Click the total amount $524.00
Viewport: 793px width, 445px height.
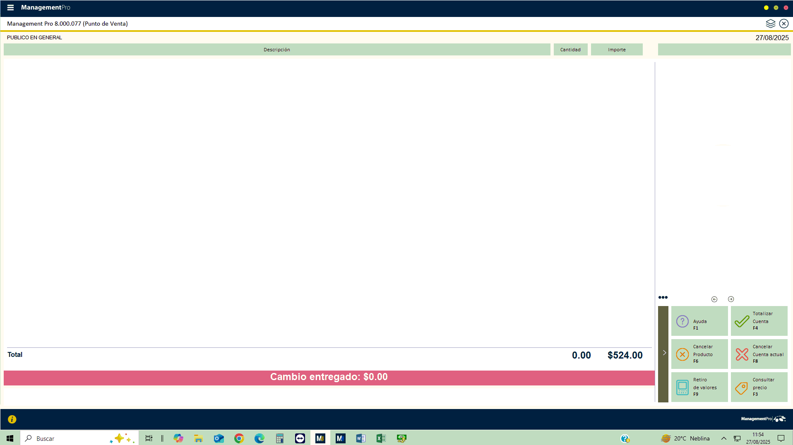625,355
